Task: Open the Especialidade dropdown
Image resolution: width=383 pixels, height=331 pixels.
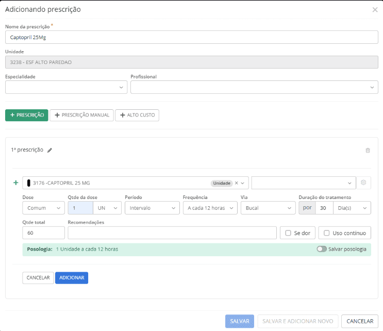Action: point(66,88)
